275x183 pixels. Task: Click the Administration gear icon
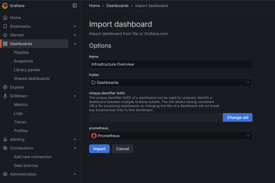coord(5,174)
